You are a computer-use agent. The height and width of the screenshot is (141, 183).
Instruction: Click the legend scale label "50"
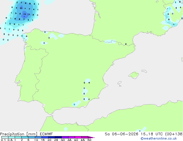89,140
